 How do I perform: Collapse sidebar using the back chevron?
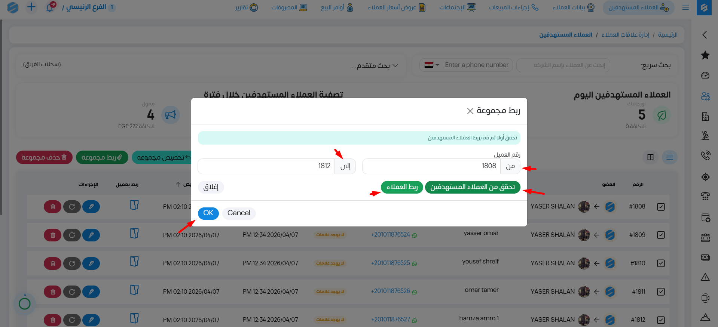pos(705,35)
